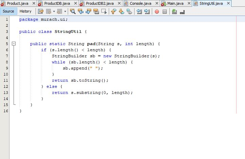Select the StringUtil.java tab

click(x=211, y=3)
